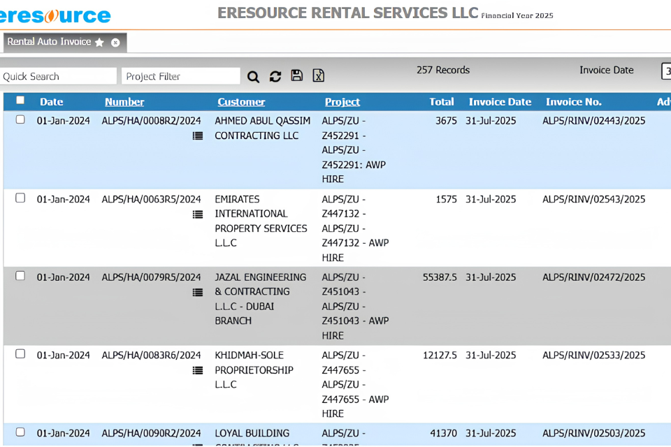Viewport: 671px width, 447px height.
Task: Toggle the select-all checkbox in table header
Action: (20, 100)
